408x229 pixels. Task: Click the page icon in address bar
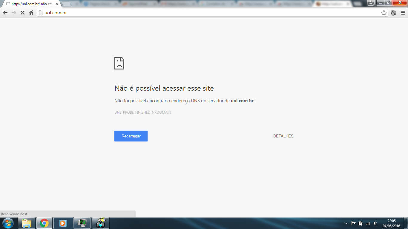pyautogui.click(x=41, y=13)
